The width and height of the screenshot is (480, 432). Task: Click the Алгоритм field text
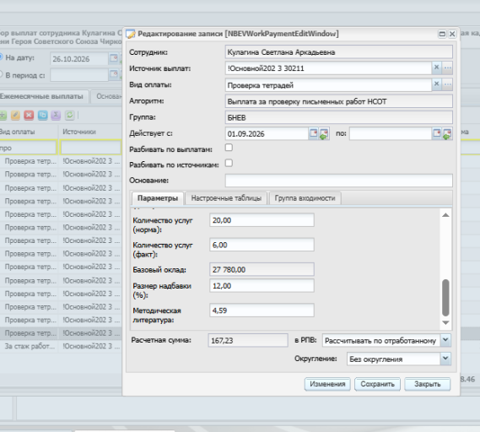tap(307, 101)
